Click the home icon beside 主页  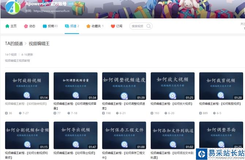[x=7, y=26]
